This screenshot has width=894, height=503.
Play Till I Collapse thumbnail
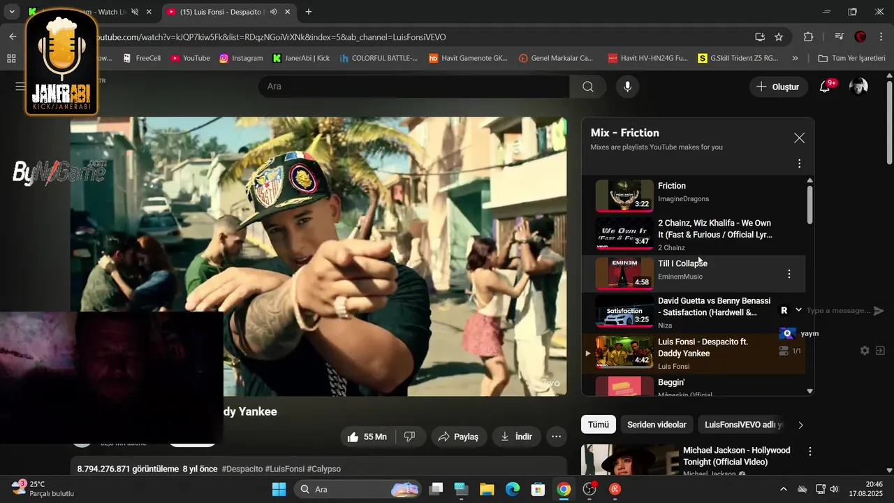[x=624, y=274]
